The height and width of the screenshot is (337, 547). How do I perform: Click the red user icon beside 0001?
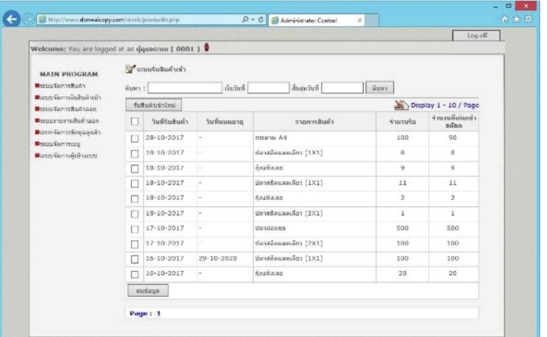click(x=207, y=48)
